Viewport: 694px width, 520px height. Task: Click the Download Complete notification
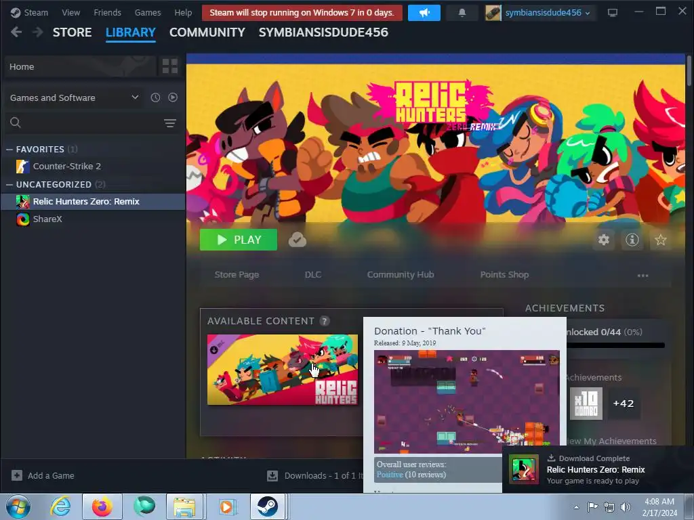coord(598,470)
